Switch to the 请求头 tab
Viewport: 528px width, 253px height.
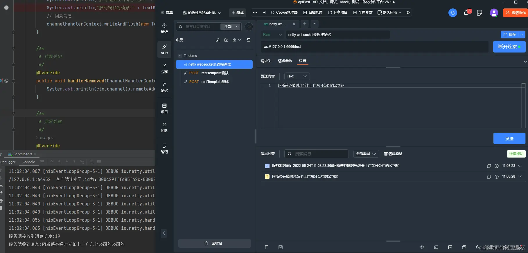266,61
